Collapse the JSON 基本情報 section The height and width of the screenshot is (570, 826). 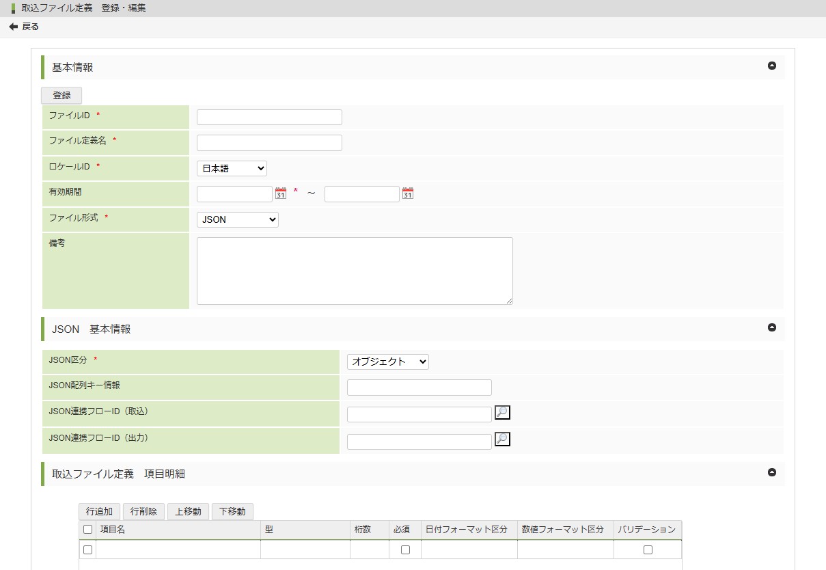[772, 327]
